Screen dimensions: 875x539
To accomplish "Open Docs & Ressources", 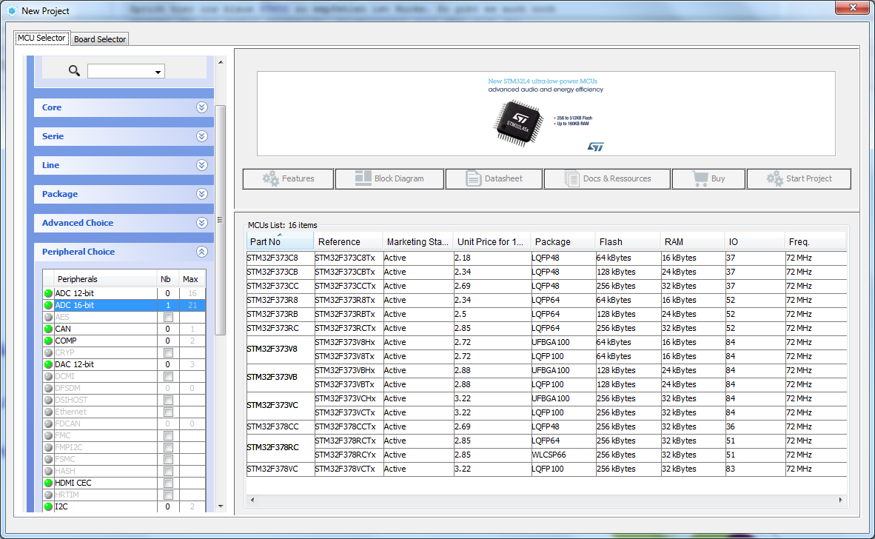I will point(607,178).
